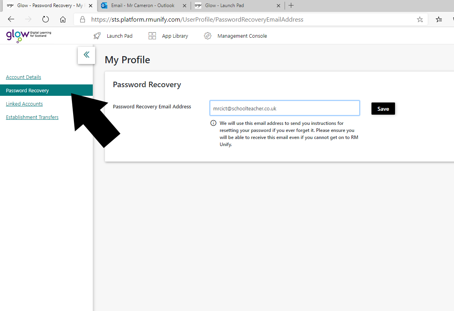Reload the page with refresh icon

(46, 19)
